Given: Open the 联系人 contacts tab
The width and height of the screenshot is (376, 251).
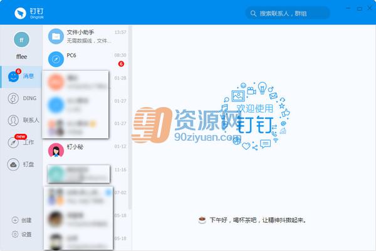Looking at the screenshot, I should pyautogui.click(x=21, y=120).
